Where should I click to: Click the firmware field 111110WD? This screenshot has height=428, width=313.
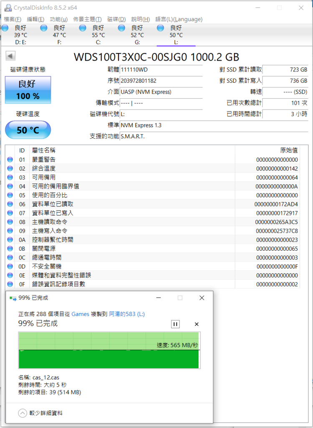pyautogui.click(x=161, y=70)
